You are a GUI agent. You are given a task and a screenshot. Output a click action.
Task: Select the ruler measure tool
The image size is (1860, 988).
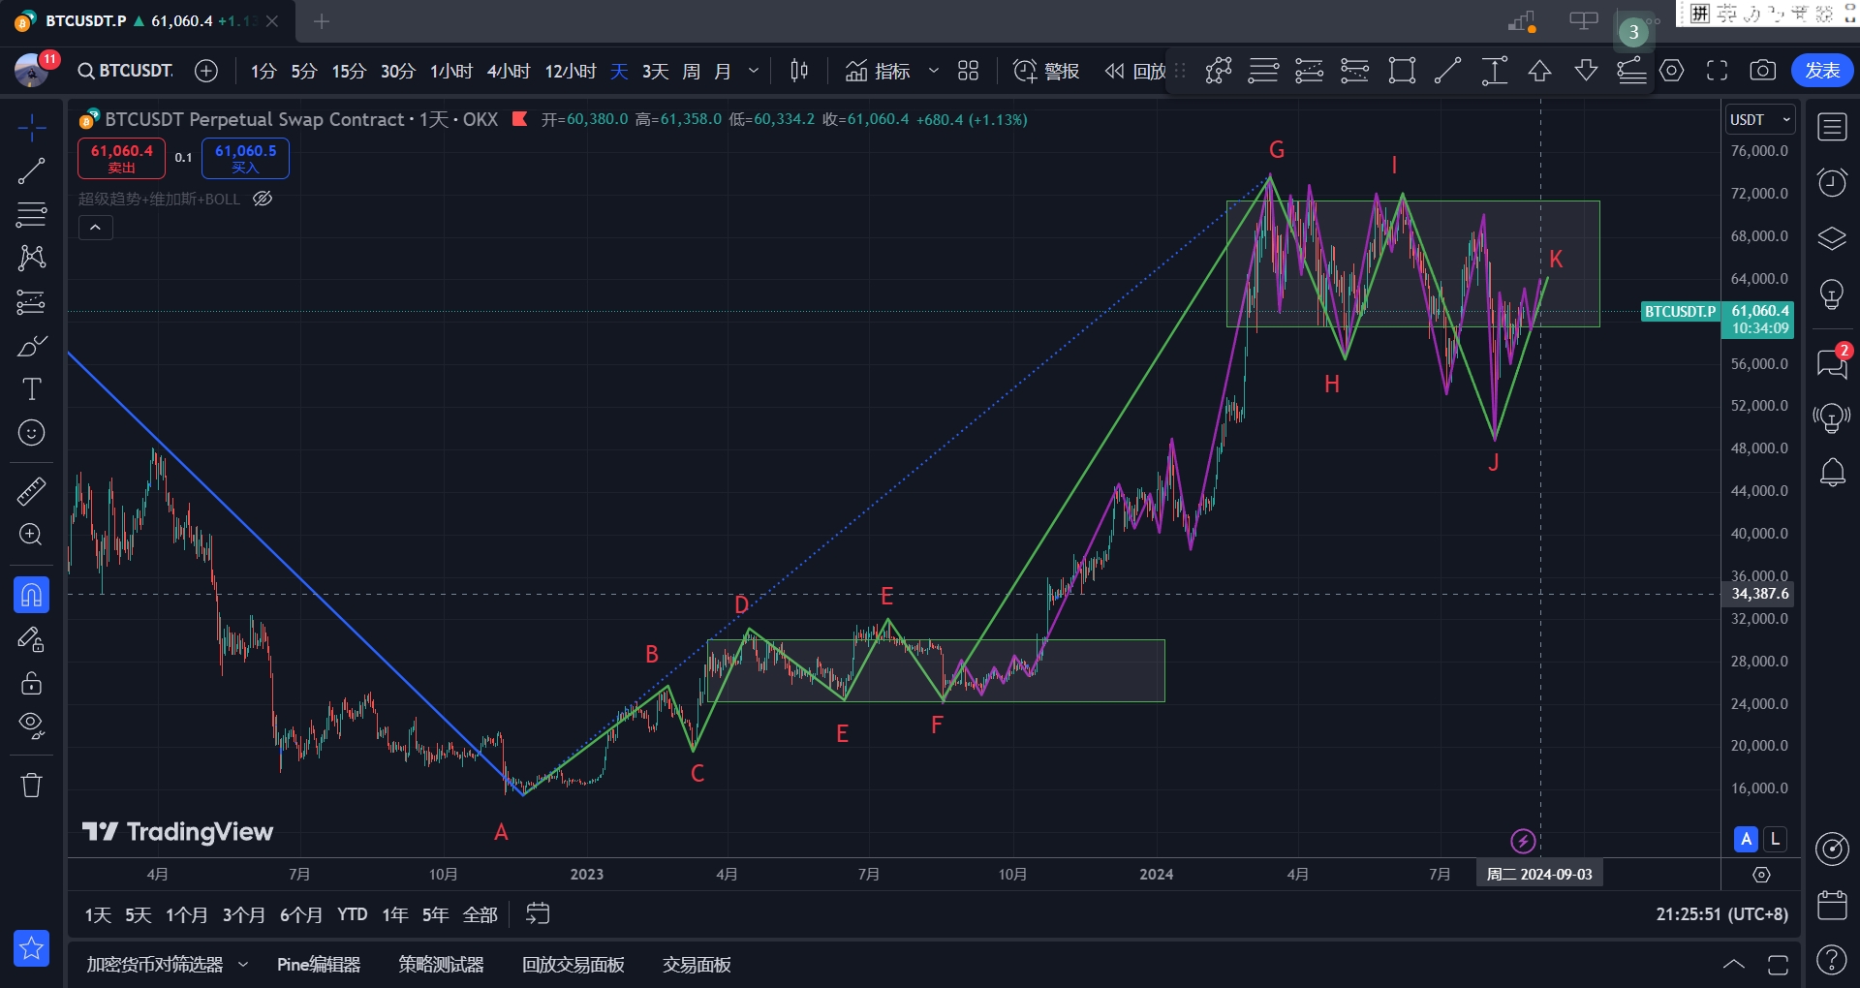coord(31,491)
